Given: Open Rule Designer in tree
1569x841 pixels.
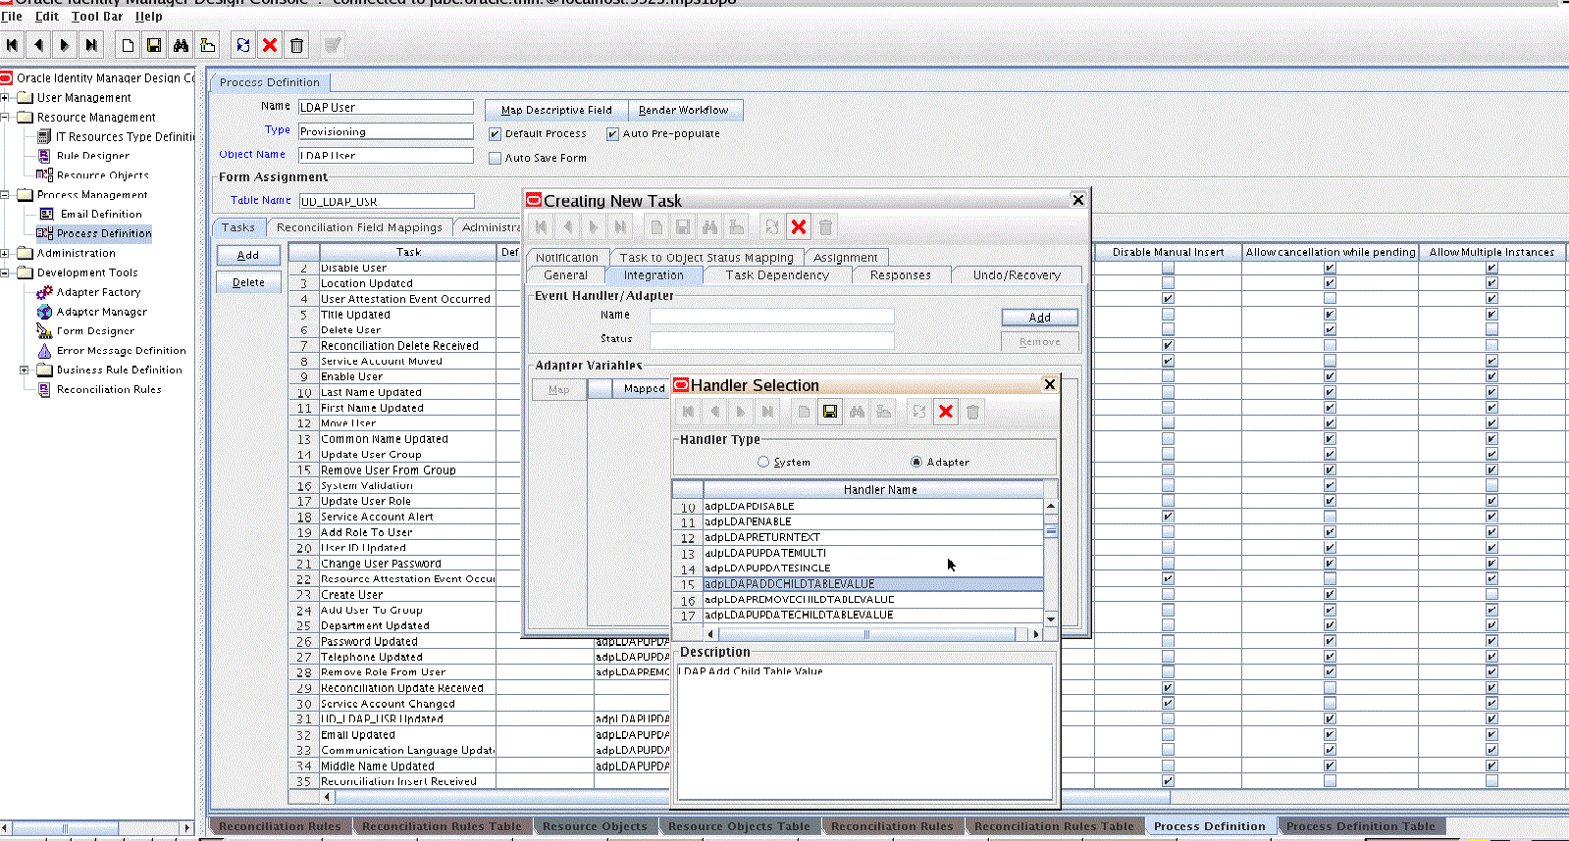Looking at the screenshot, I should pyautogui.click(x=92, y=156).
